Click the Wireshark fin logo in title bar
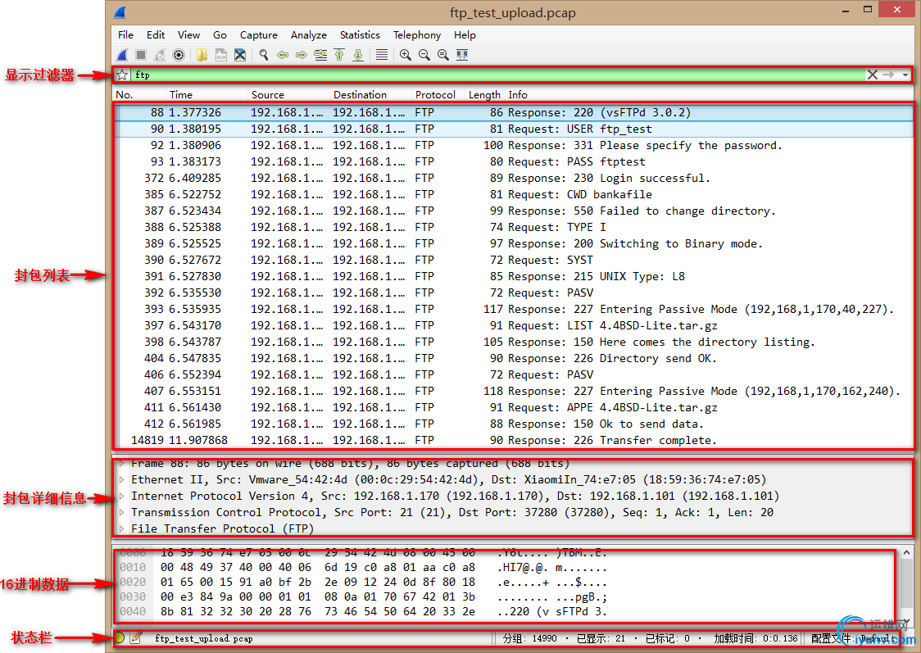921x653 pixels. point(120,12)
